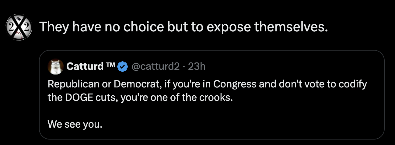Click the word "themselves" in the main post
Screen dimensions: 395x145
pyautogui.click(x=291, y=27)
